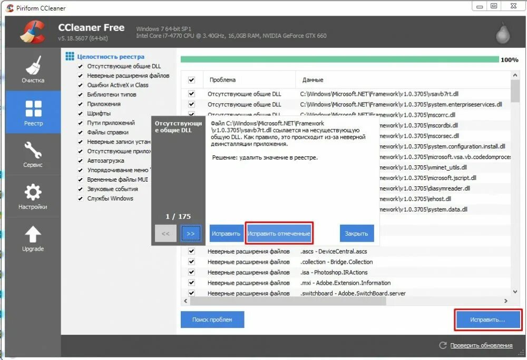Toggle select-all checkbox in results header

point(192,80)
